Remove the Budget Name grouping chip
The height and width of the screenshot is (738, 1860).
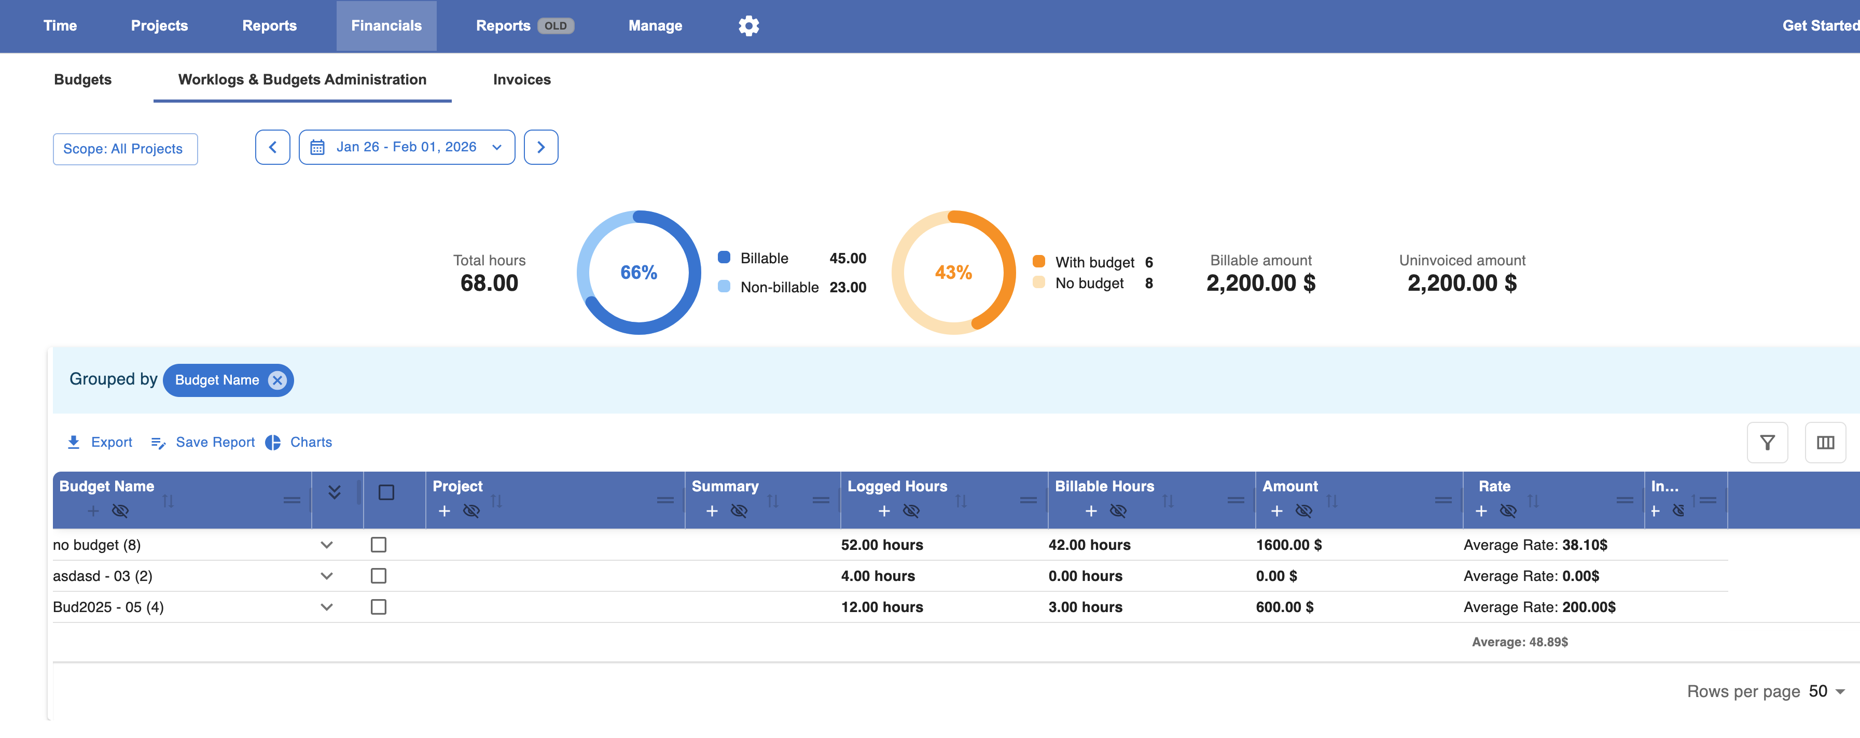pos(277,380)
